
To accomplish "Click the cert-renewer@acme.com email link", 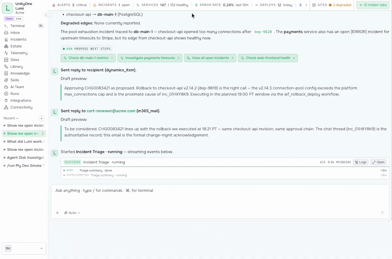I will point(111,111).
